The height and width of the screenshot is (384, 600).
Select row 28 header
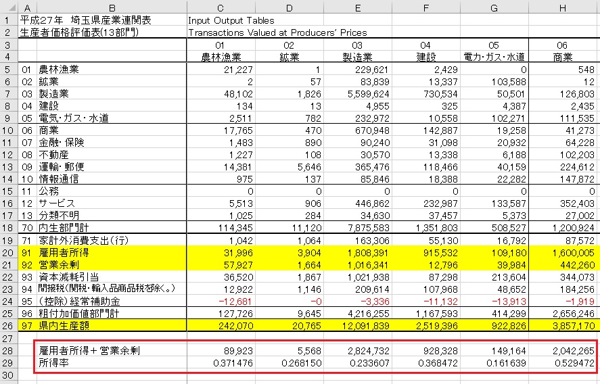[x=9, y=350]
